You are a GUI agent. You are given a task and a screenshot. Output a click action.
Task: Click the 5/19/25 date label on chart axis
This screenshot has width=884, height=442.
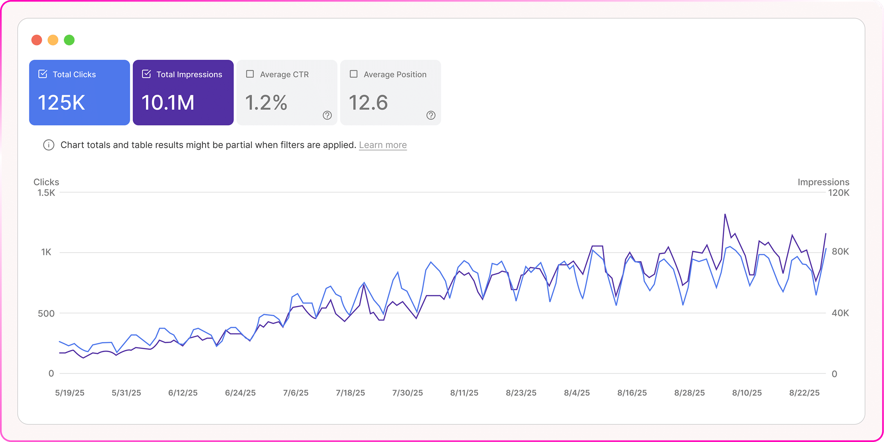click(x=70, y=393)
